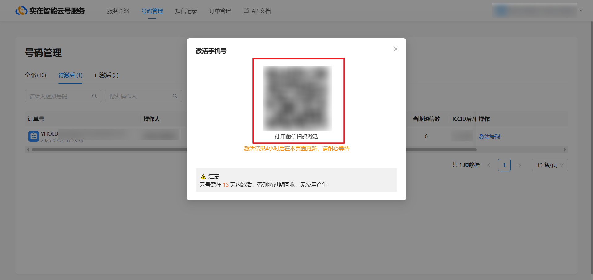Viewport: 593px width, 280px height.
Task: Click the horizontal scrollbar left arrow
Action: point(28,150)
